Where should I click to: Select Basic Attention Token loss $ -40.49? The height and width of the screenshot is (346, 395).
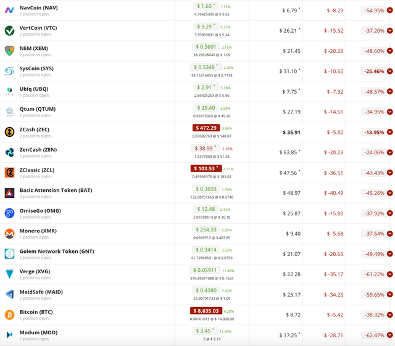(x=333, y=193)
